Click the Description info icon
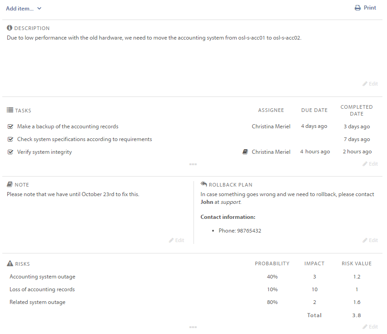Viewport: 387px width, 334px height. 10,28
